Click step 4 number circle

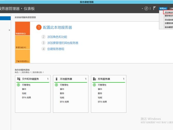43,49
